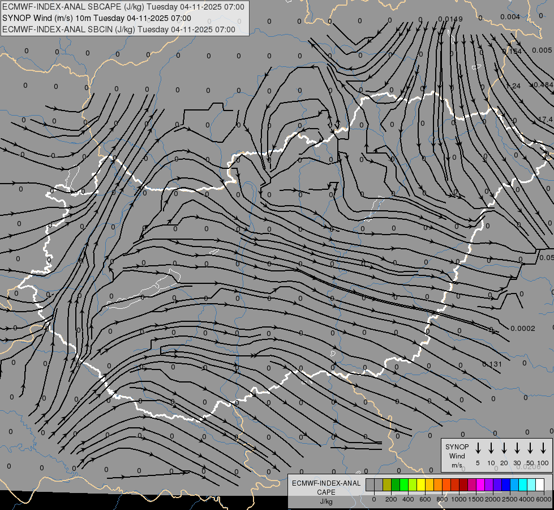Pick the yellow-green CAPE legend swatch
The image size is (554, 510).
[413, 484]
